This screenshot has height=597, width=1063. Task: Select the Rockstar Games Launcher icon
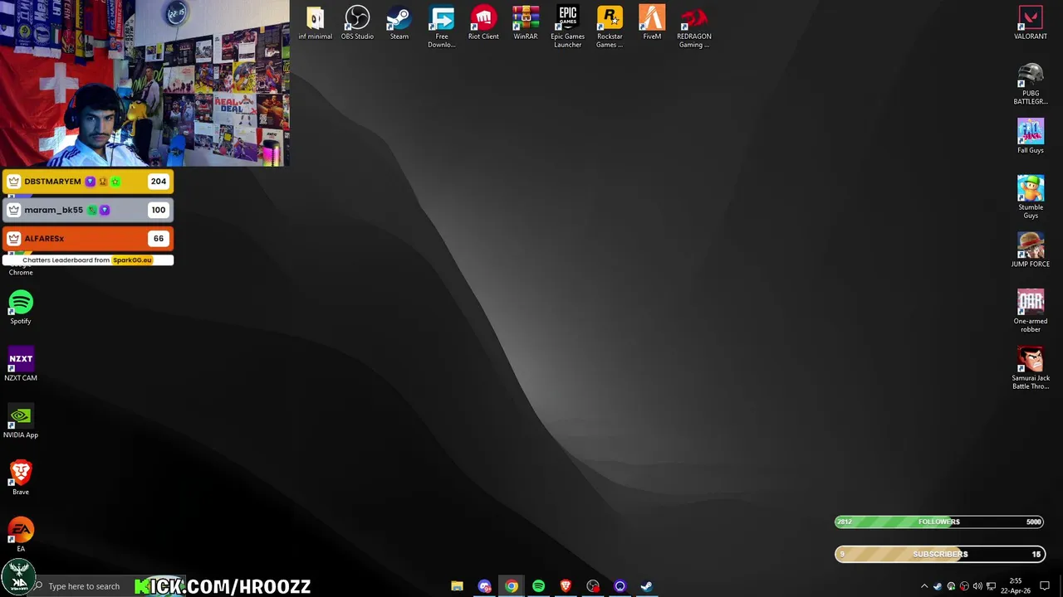(610, 27)
